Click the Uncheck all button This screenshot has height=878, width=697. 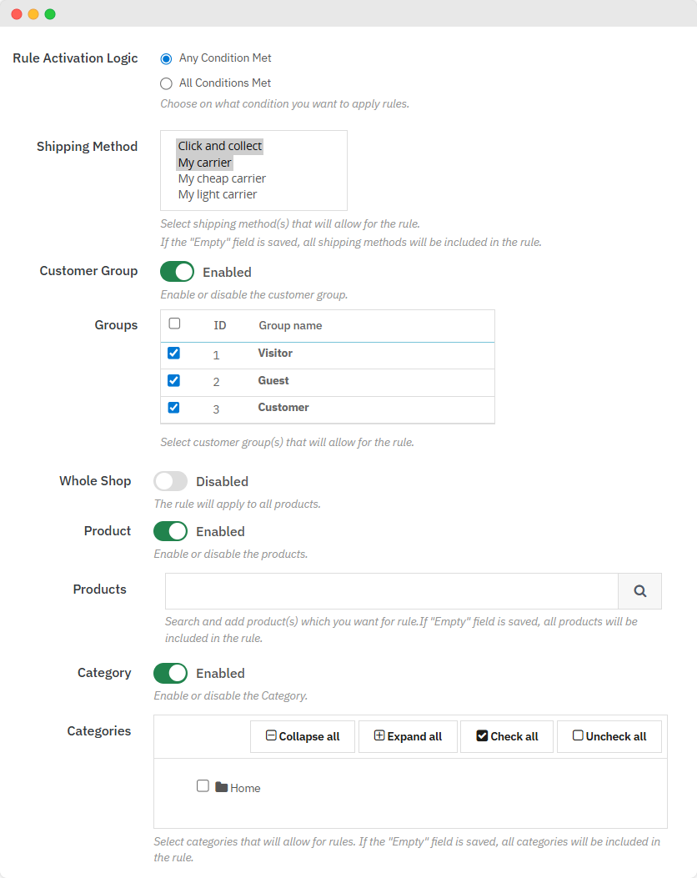(609, 736)
